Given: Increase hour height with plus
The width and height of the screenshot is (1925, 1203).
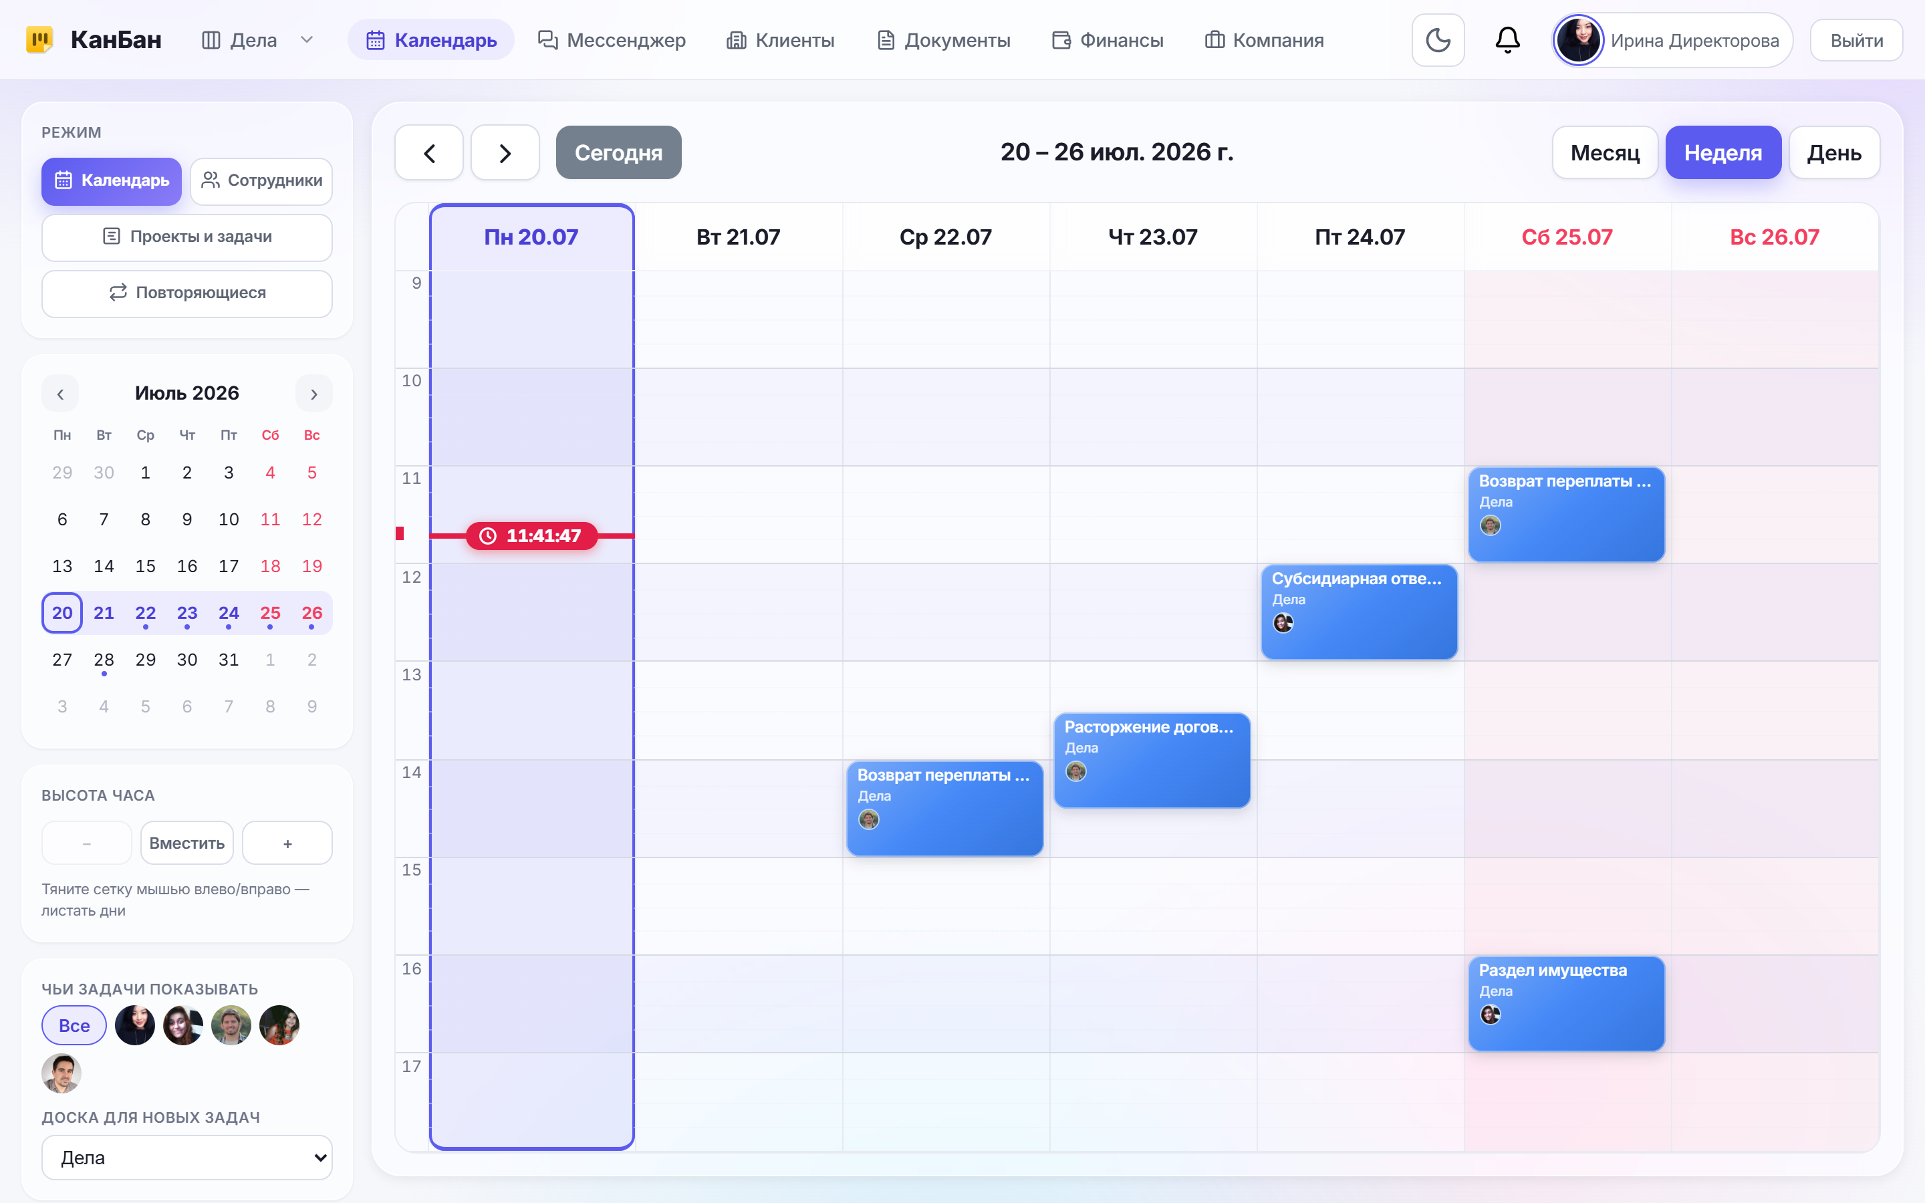Looking at the screenshot, I should [x=287, y=843].
